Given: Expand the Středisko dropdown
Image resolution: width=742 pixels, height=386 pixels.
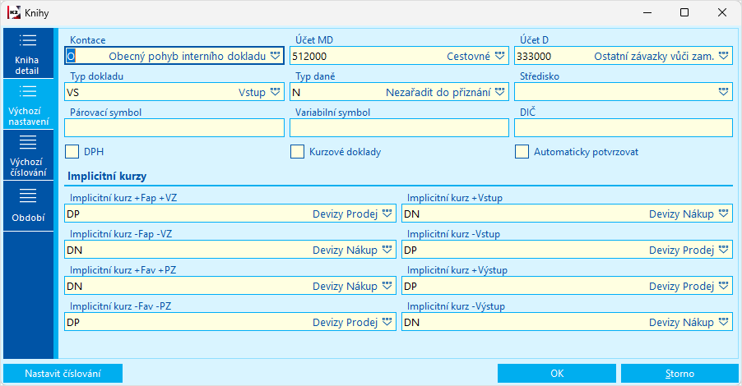Looking at the screenshot, I should tap(723, 92).
